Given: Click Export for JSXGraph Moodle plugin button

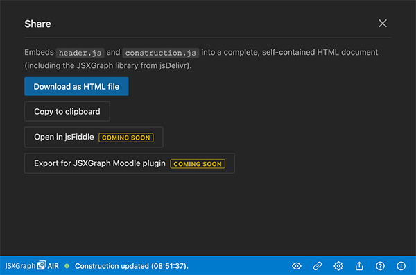Looking at the screenshot, I should [x=130, y=163].
